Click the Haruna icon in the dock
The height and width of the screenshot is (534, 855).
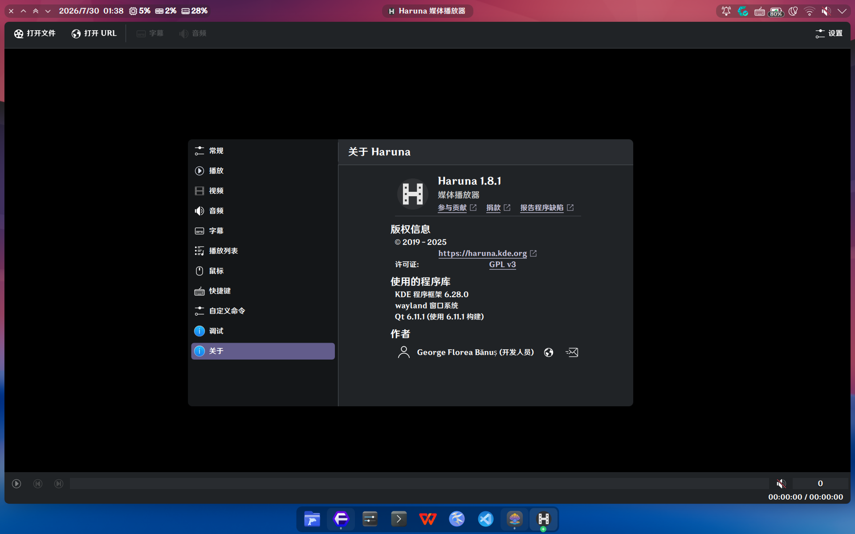[x=544, y=519]
